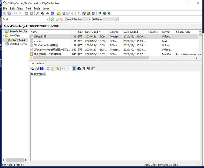Click the magnifier Find icon in main toolbar
The image size is (204, 168).
click(38, 13)
